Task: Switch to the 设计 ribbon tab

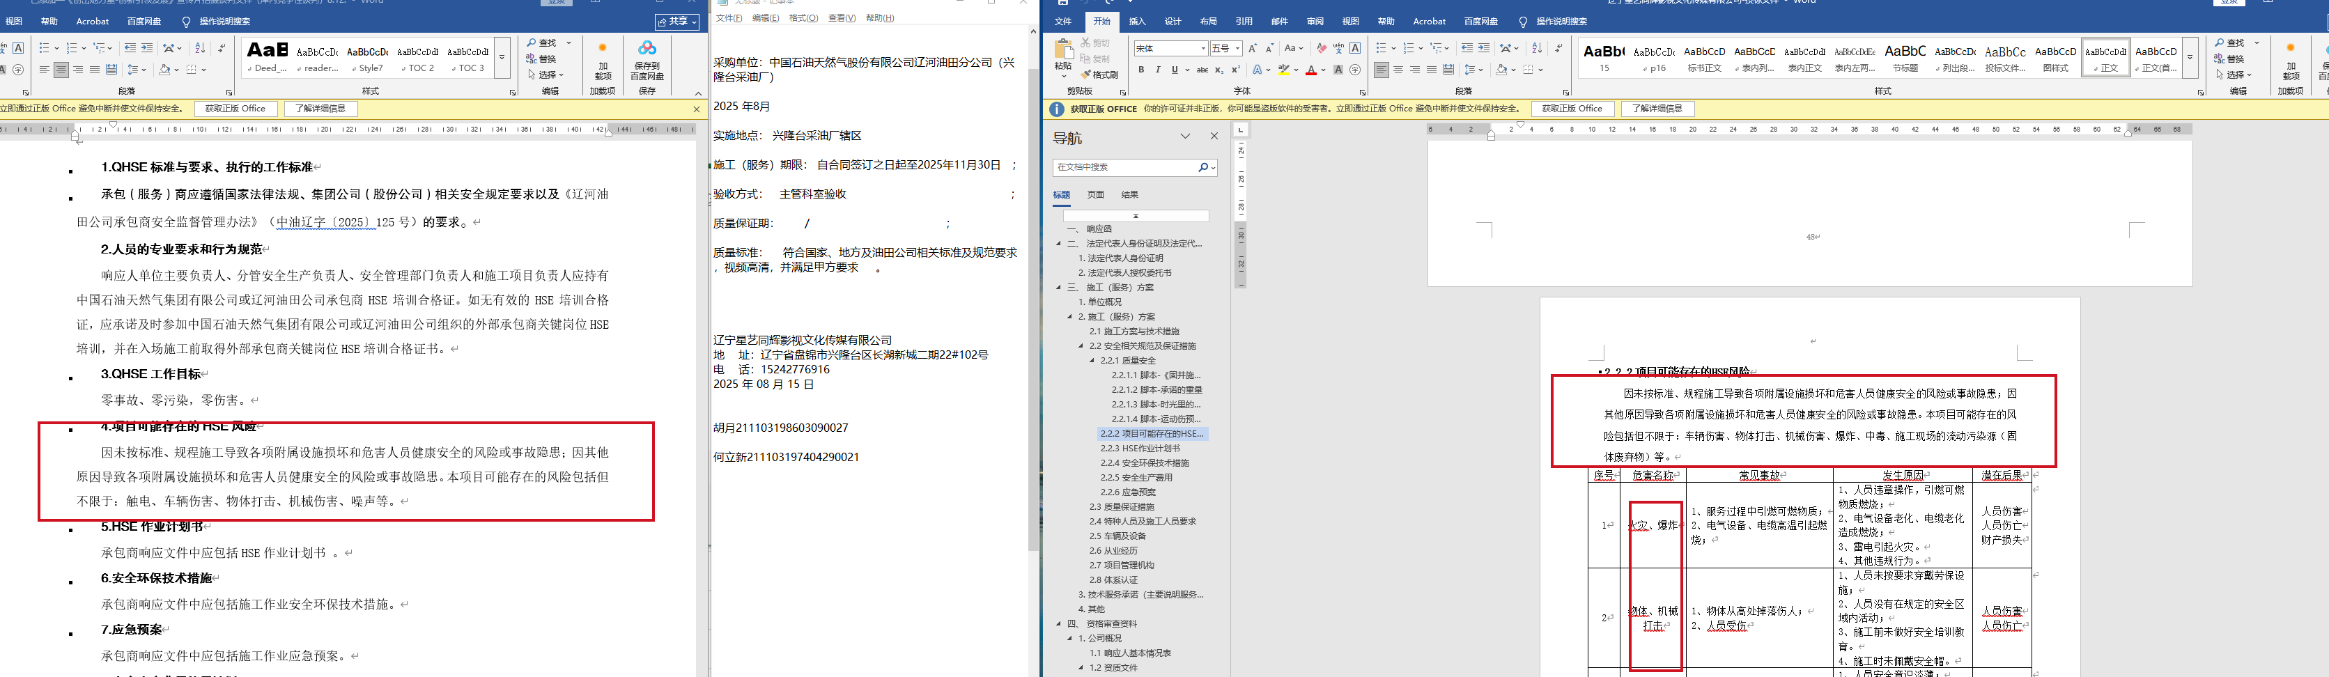Action: tap(1173, 22)
